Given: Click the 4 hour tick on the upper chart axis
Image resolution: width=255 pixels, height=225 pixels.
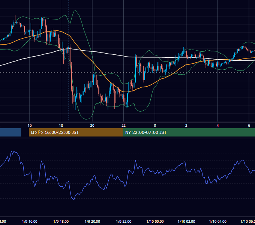Looking at the screenshot, I should coord(217,126).
